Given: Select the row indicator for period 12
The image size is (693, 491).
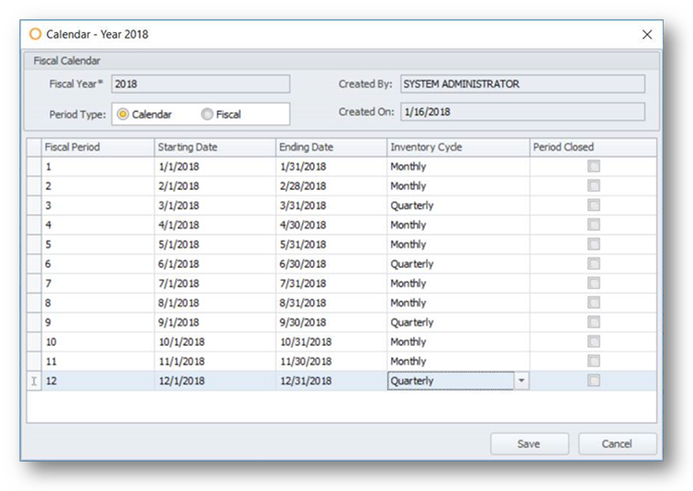Looking at the screenshot, I should [34, 381].
